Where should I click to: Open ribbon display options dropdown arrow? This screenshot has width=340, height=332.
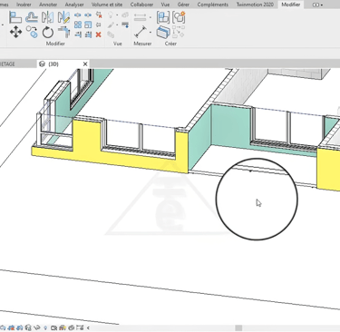tap(322, 5)
